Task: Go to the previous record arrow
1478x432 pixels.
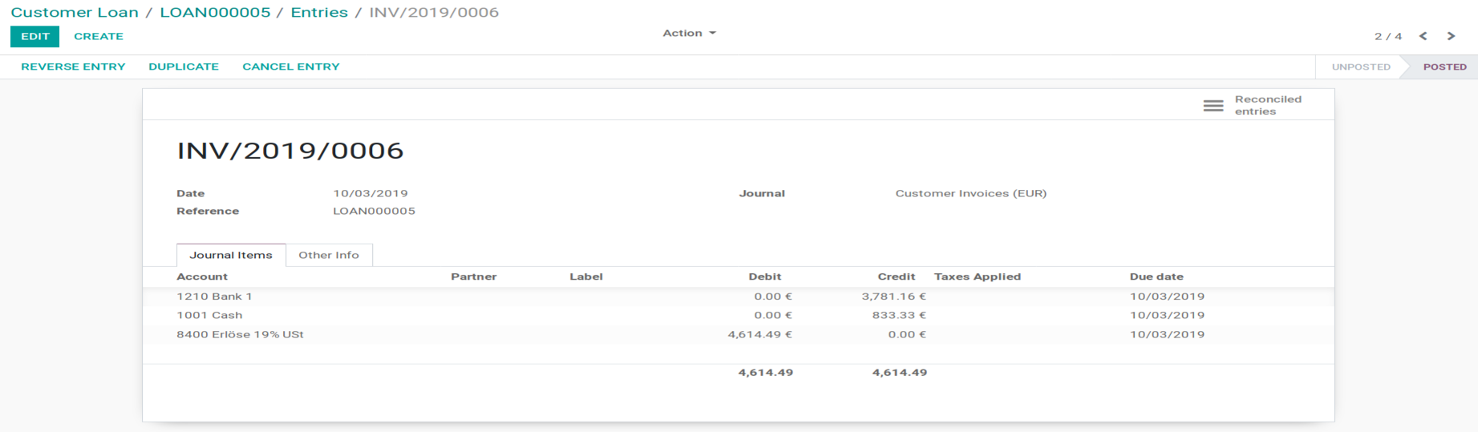Action: click(1423, 36)
